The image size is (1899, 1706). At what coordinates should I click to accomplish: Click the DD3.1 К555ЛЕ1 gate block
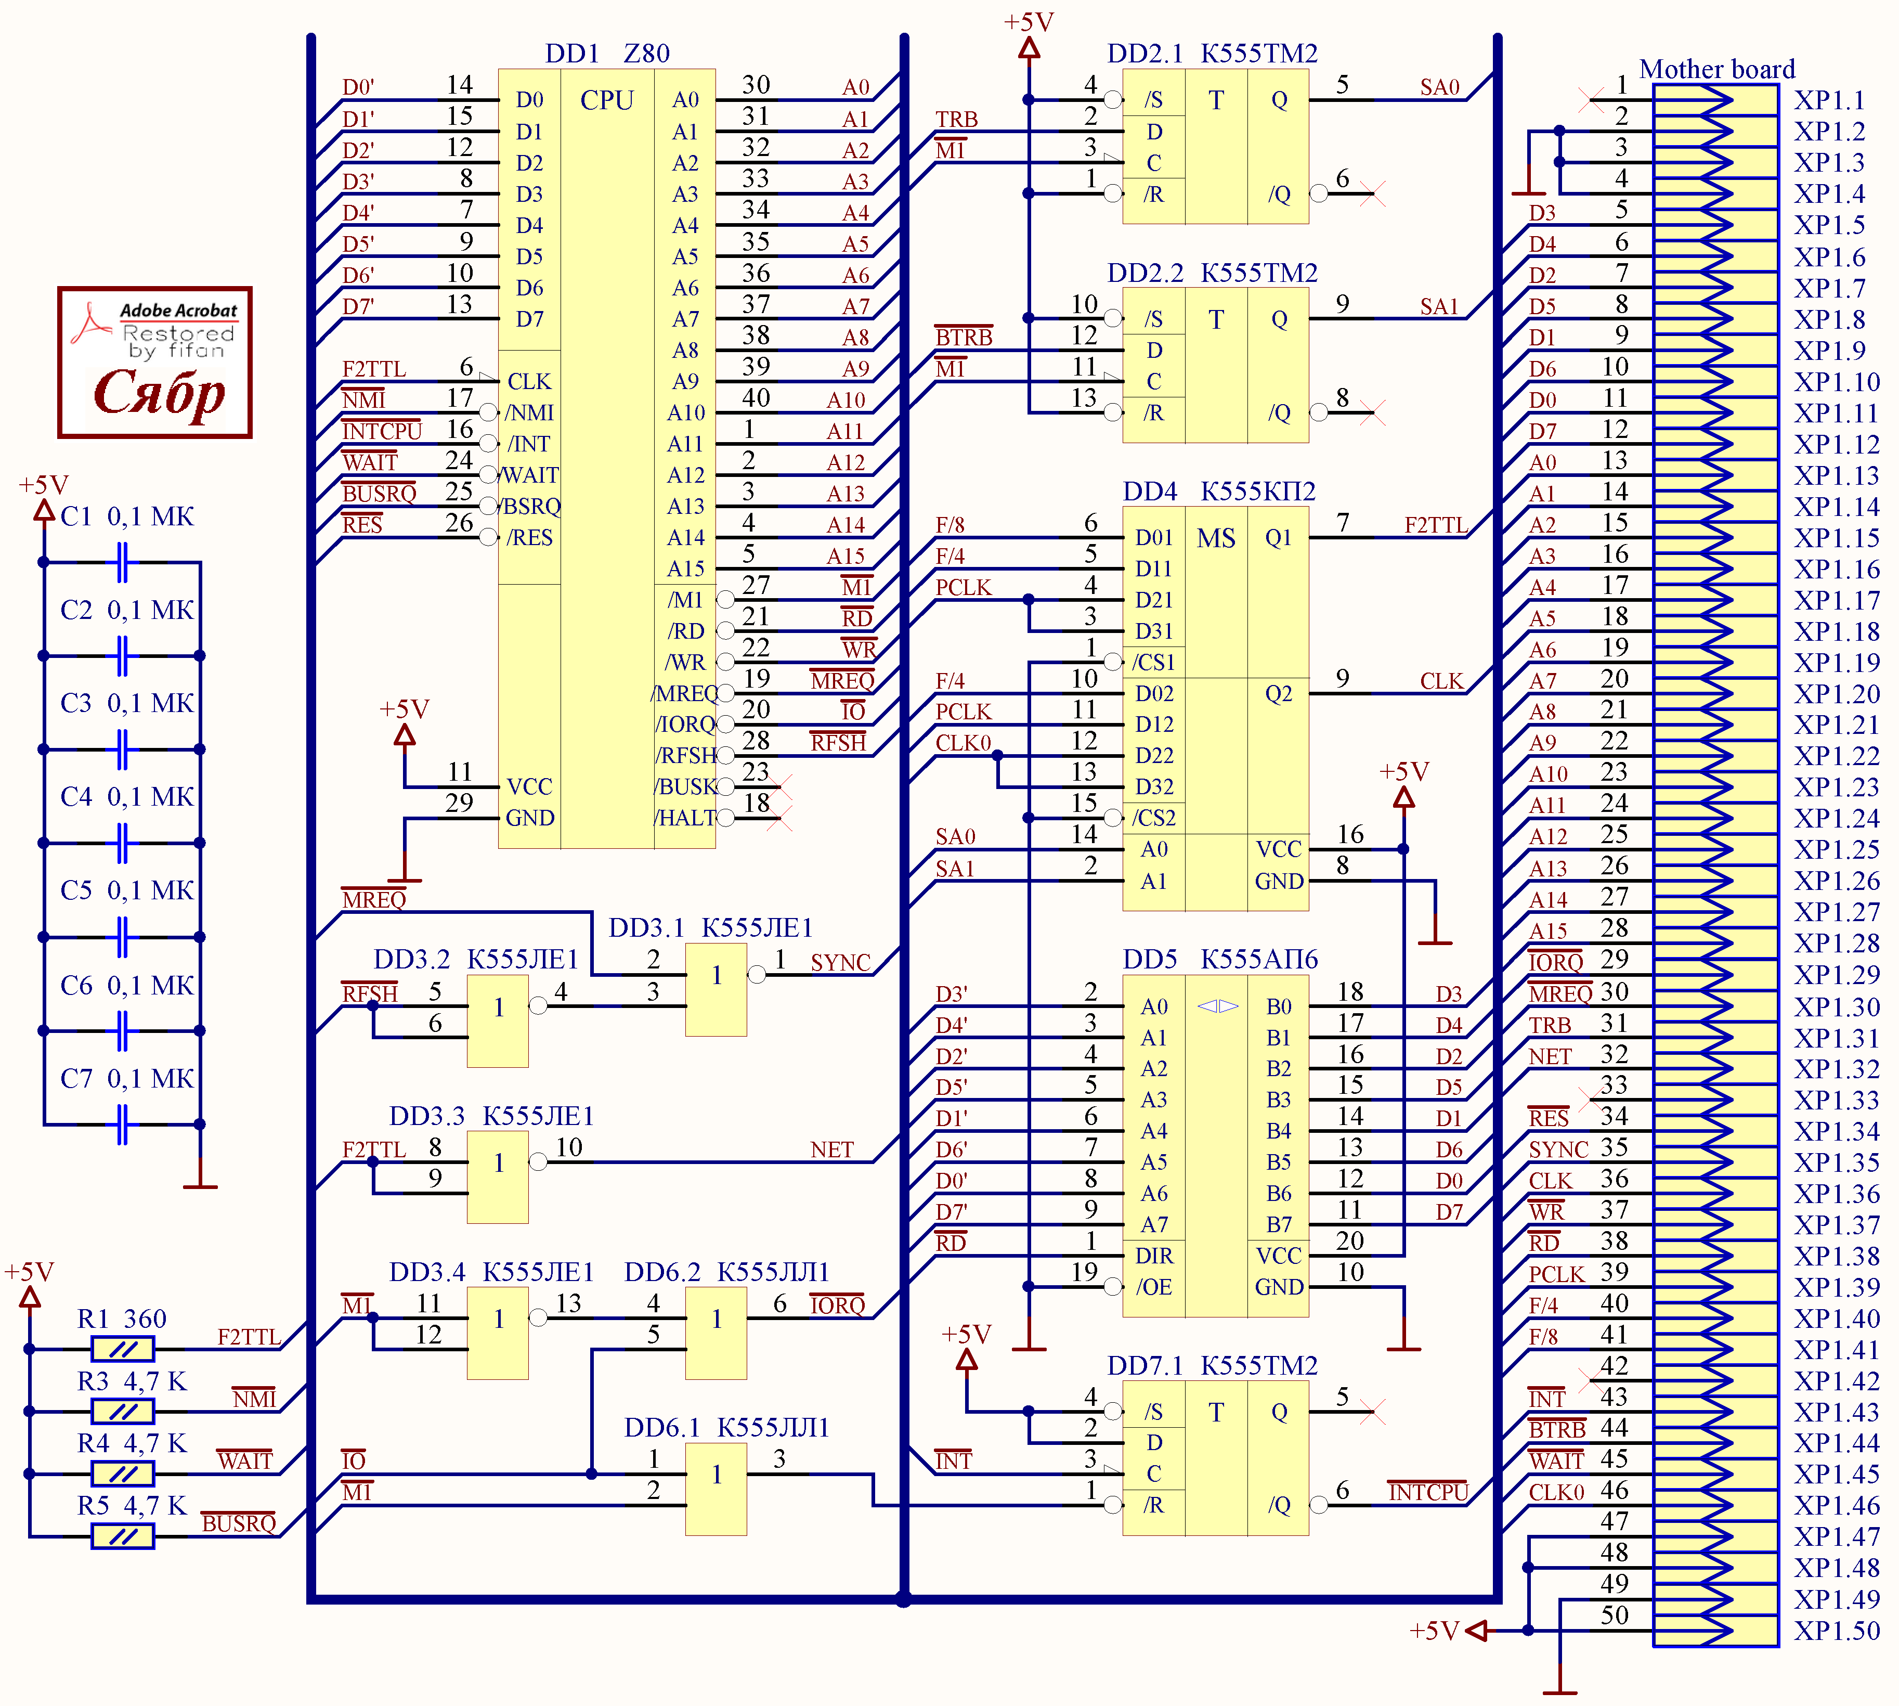coord(715,989)
